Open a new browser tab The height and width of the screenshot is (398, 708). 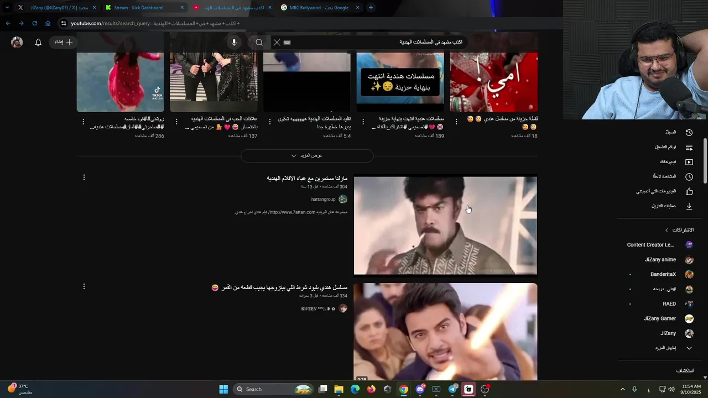(x=371, y=8)
